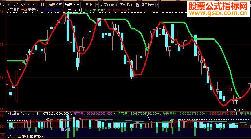
Task: Expand the 多图组合 dropdown arrow
Action: [116, 5]
